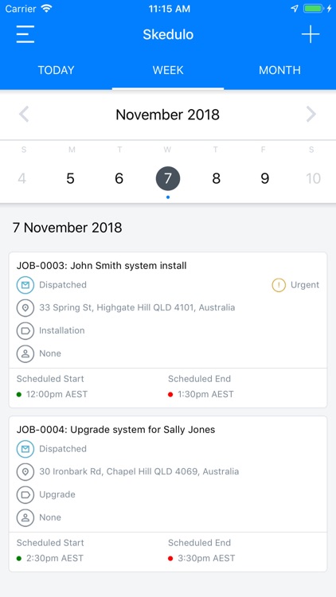Tap the Dispatched envelope icon on JOB-0004
This screenshot has height=597, width=336.
(x=25, y=449)
